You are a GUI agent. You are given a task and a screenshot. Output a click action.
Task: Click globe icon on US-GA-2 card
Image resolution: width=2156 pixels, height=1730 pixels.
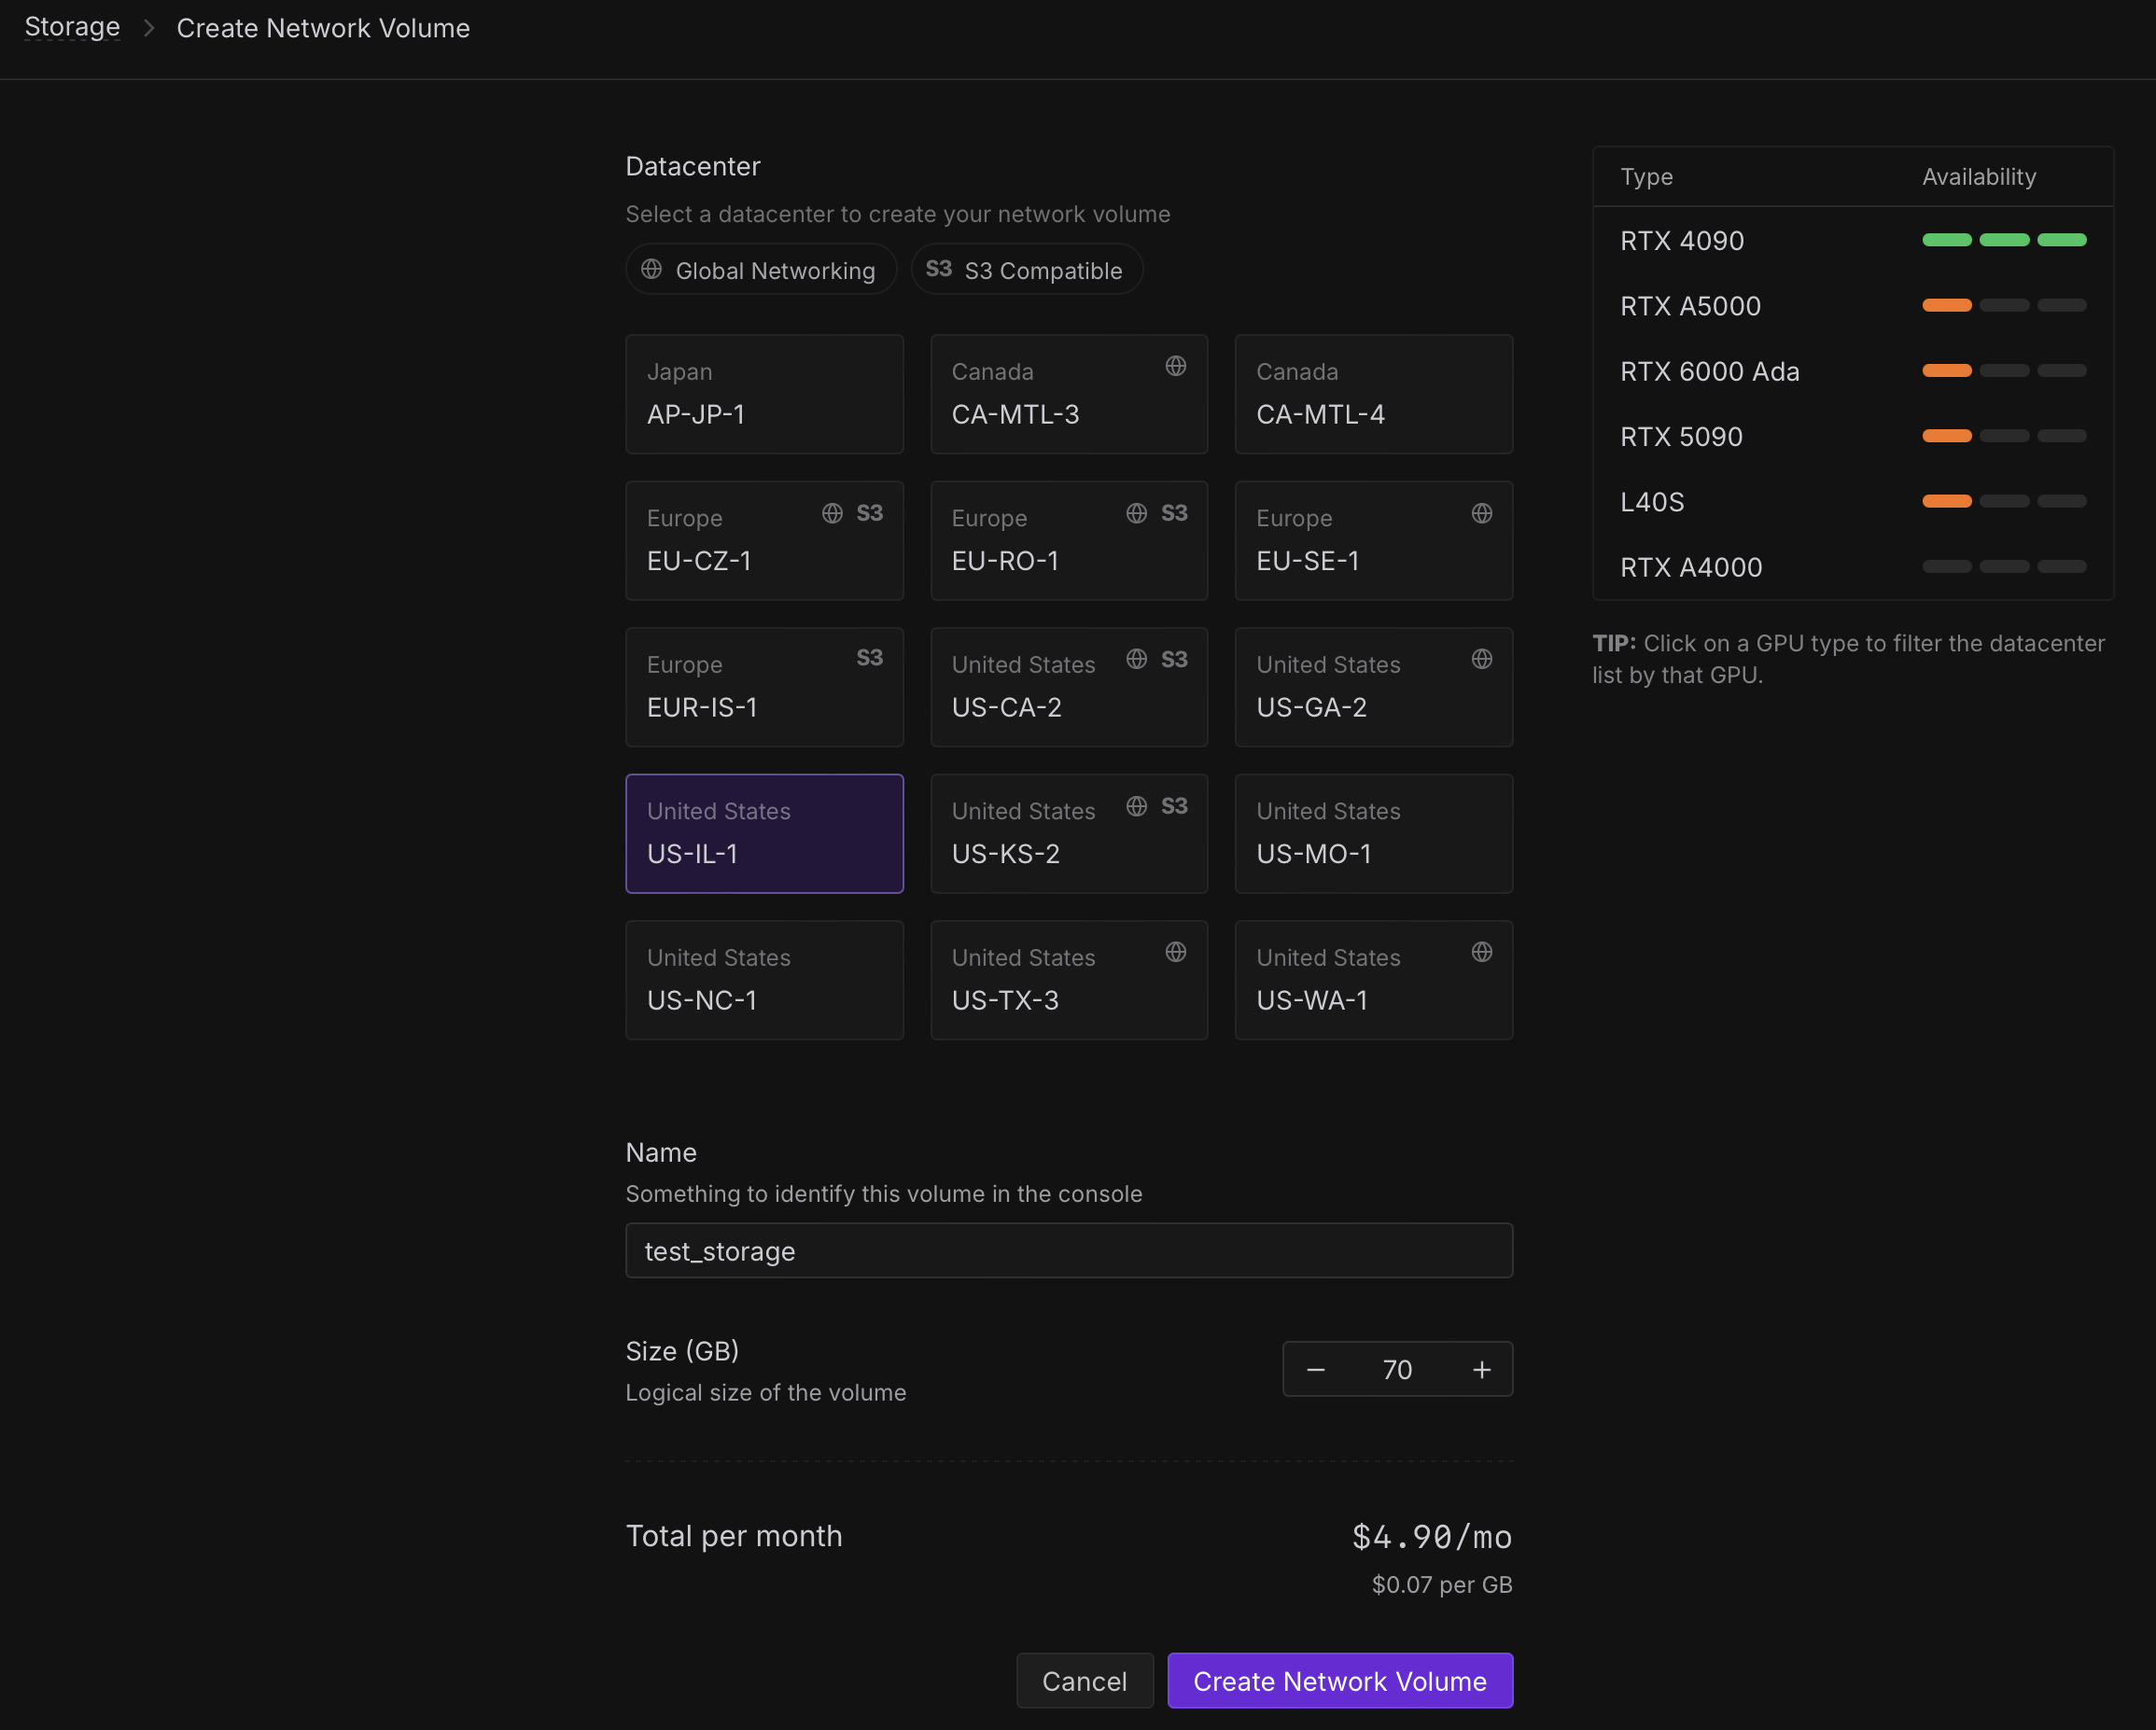coord(1481,659)
